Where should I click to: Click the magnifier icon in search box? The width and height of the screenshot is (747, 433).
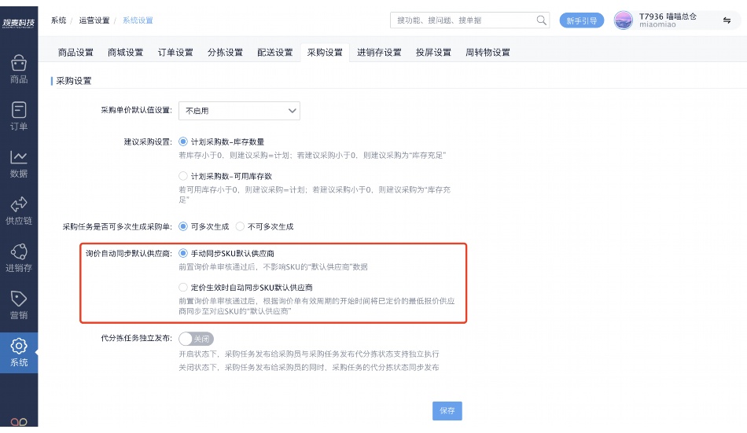point(541,20)
